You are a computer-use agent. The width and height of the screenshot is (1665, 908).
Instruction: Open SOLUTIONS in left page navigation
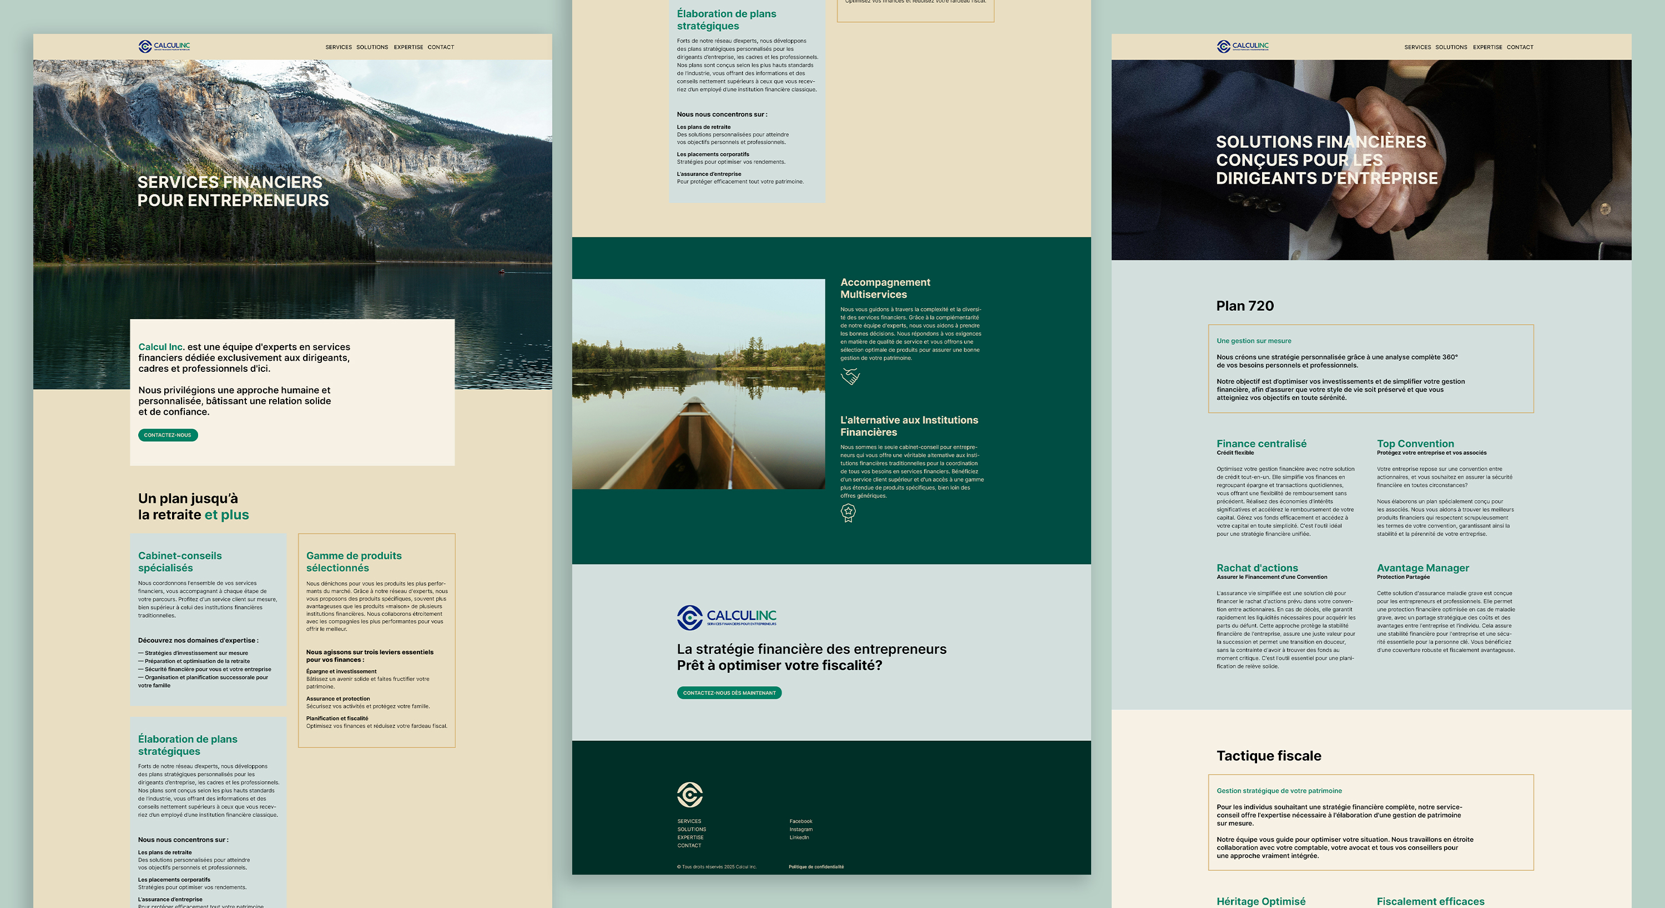[x=372, y=47]
